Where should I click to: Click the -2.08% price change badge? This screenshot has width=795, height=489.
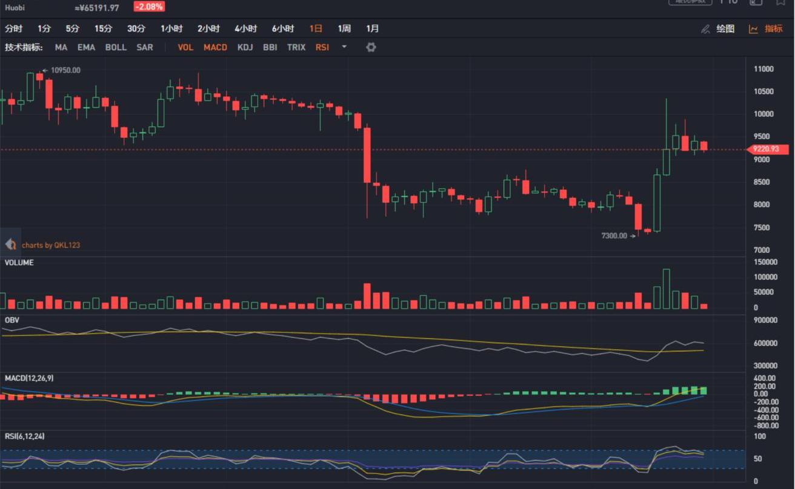coord(149,7)
